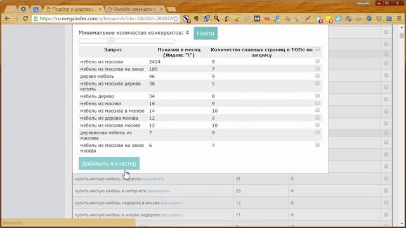Open the Chrome hamburger menu
This screenshot has height=228, width=406.
tap(399, 18)
